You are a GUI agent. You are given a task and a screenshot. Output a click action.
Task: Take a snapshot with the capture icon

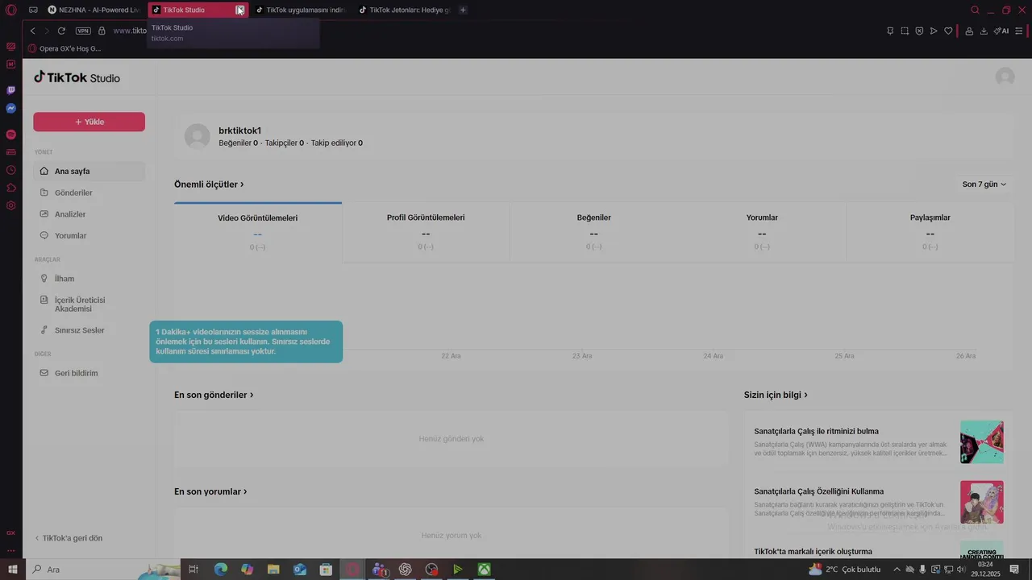click(905, 31)
